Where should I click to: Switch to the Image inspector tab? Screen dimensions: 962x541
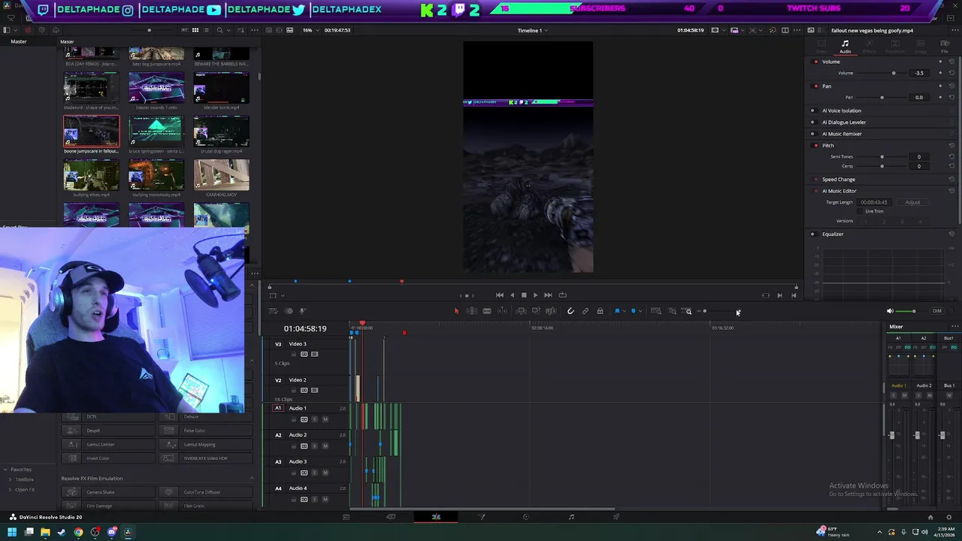click(x=921, y=47)
